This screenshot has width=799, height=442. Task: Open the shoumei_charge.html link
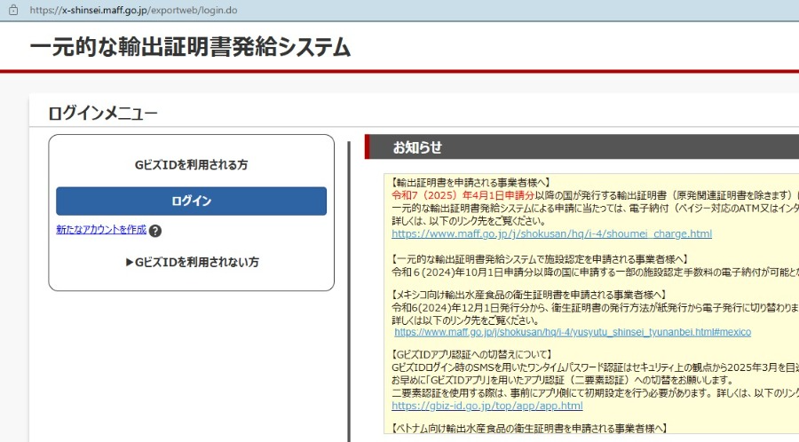point(552,233)
